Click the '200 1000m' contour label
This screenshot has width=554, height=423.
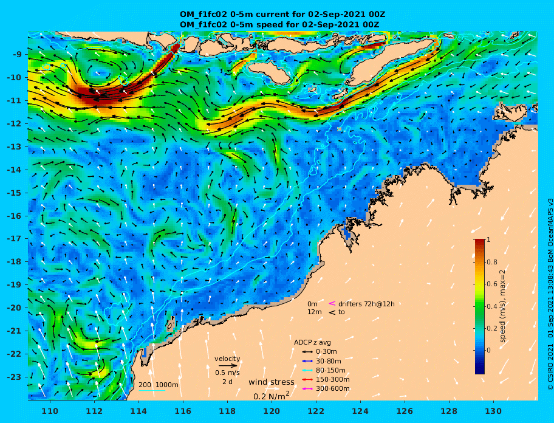tap(159, 385)
